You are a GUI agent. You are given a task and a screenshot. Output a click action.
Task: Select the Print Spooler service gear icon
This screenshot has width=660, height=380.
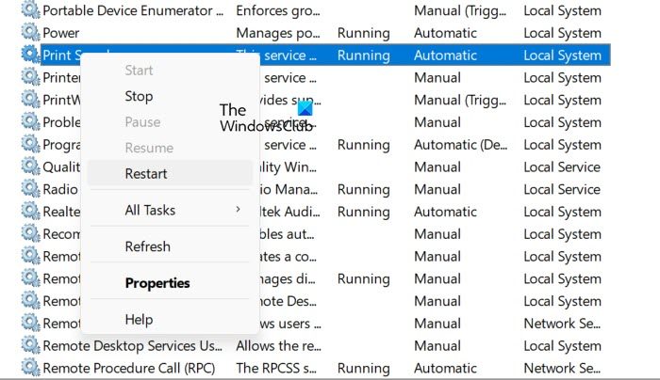click(30, 55)
